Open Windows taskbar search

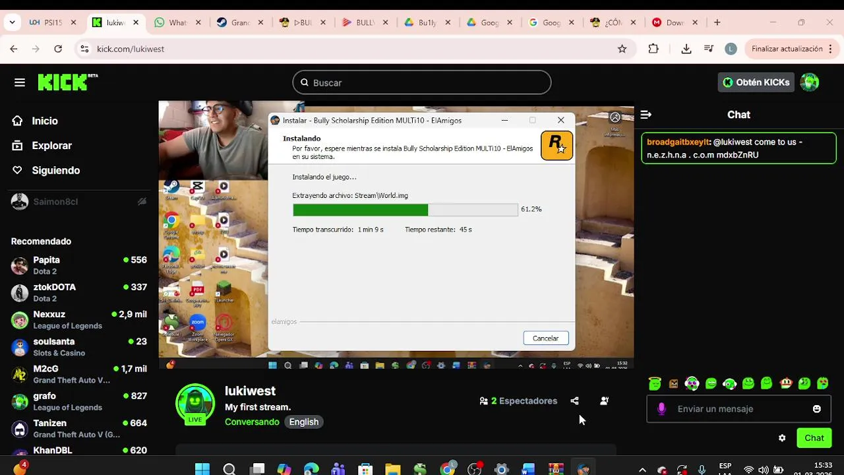(229, 469)
